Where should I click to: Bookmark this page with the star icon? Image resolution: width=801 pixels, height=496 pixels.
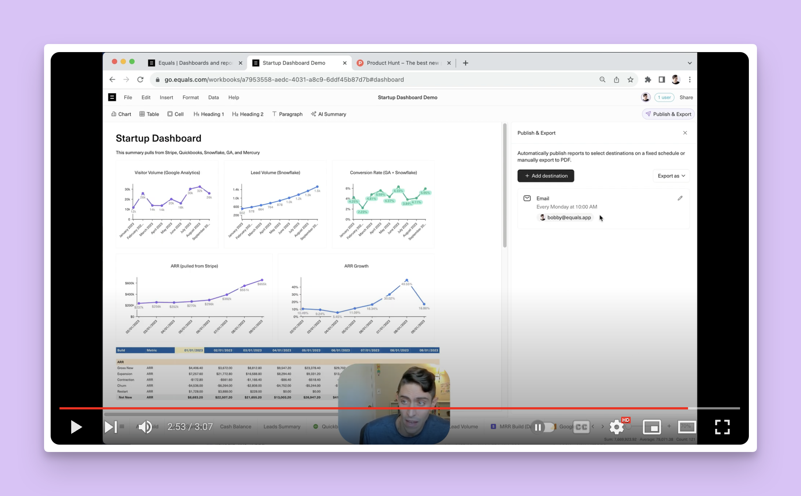(630, 80)
